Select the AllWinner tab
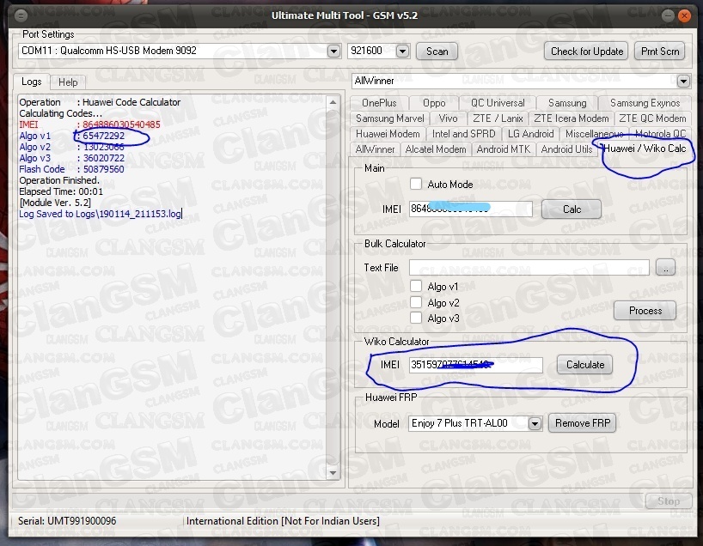The height and width of the screenshot is (546, 703). point(376,149)
